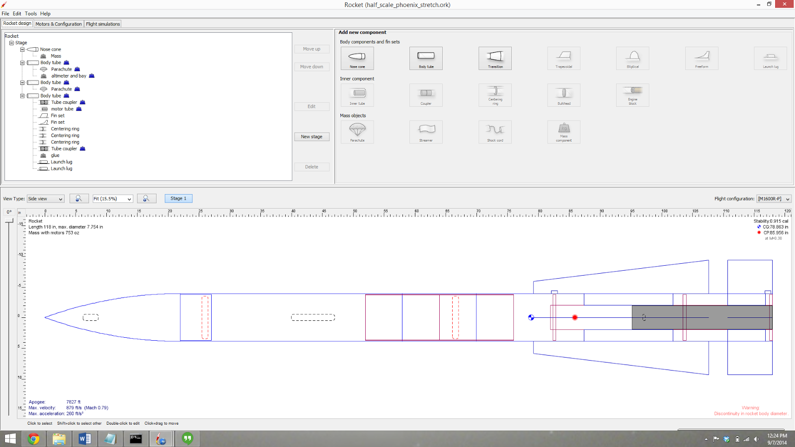Viewport: 795px width, 447px height.
Task: Add a Nose cone component
Action: (357, 58)
